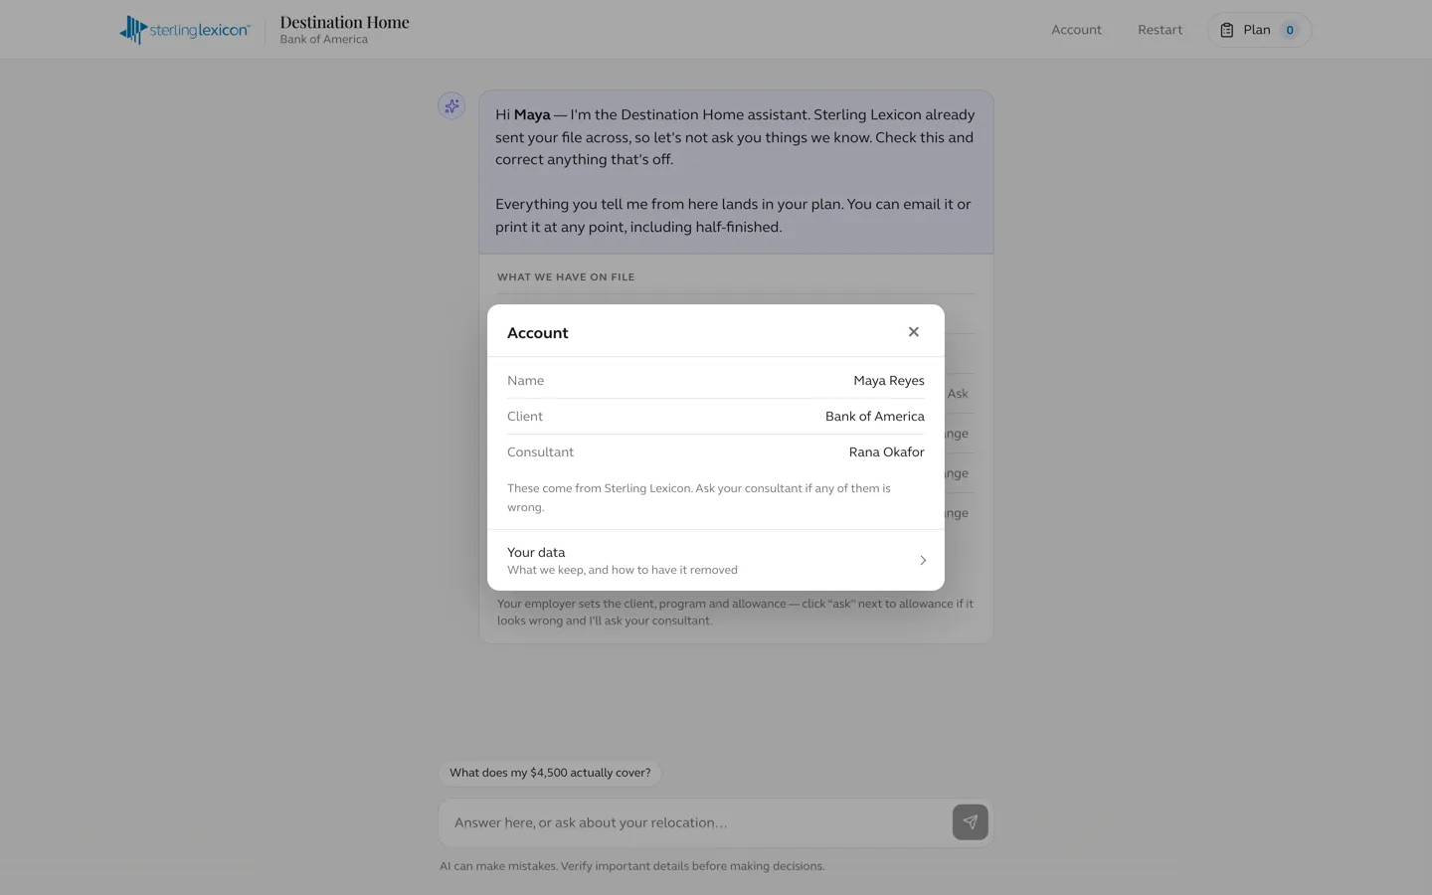
Task: Open the Account menu in header
Action: click(x=1076, y=30)
